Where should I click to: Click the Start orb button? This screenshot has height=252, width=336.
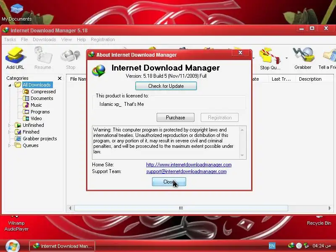[x=13, y=247]
